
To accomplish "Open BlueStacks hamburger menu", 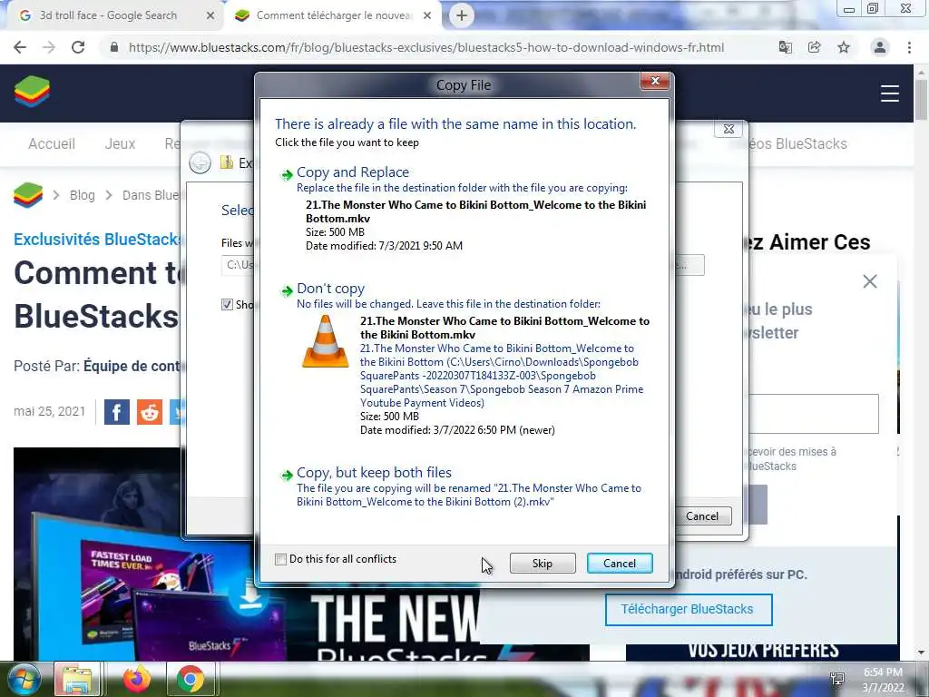I will pyautogui.click(x=889, y=93).
